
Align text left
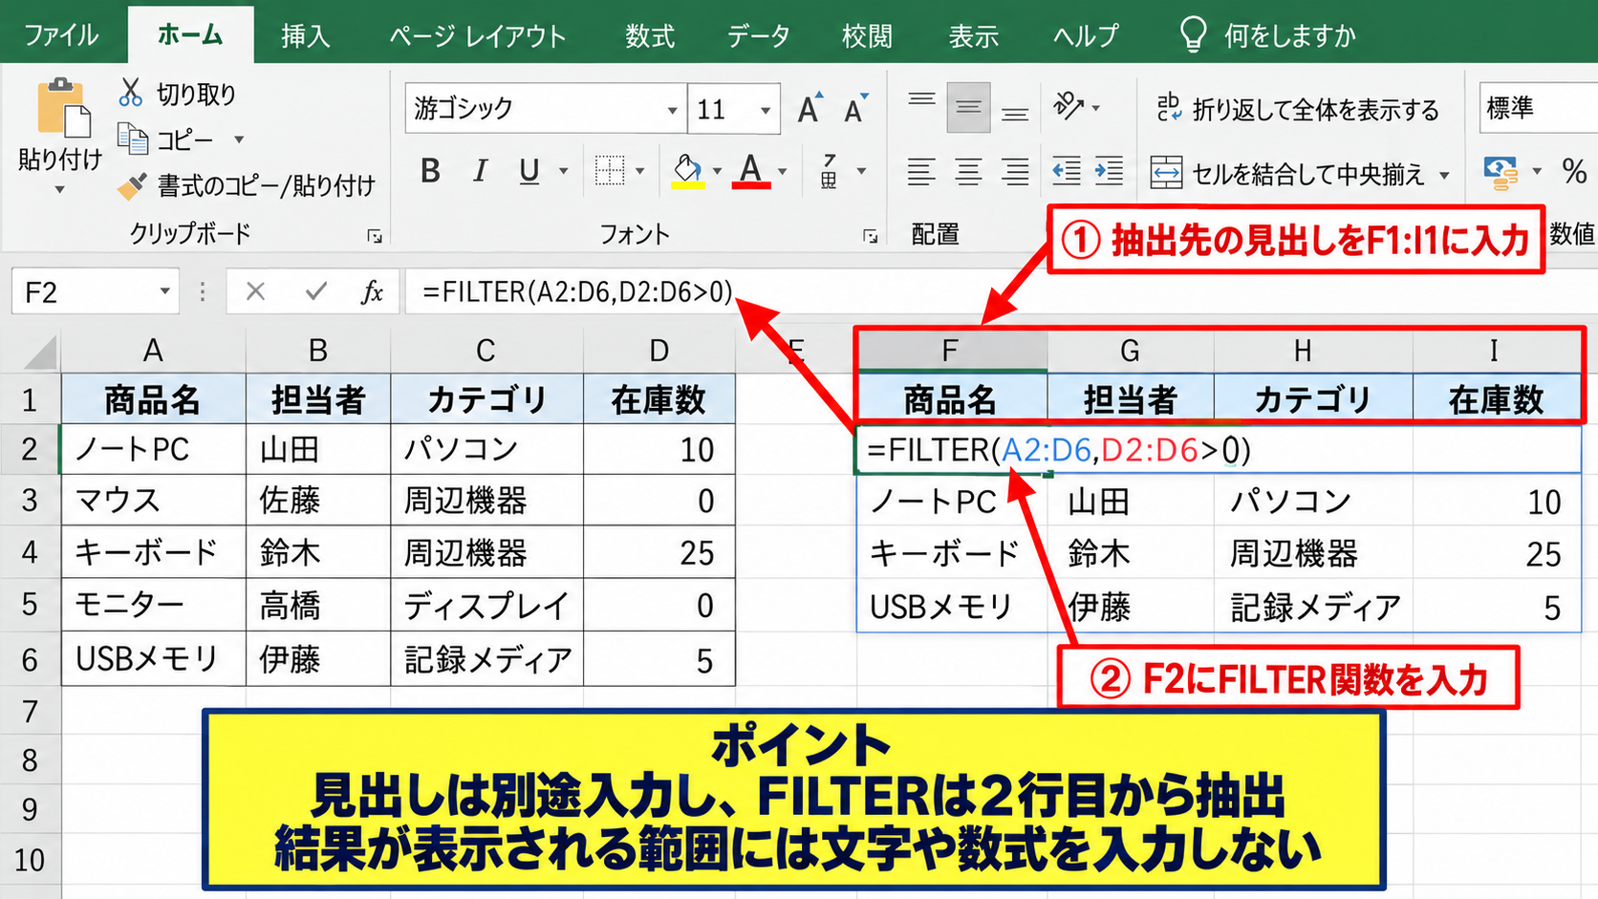coord(920,172)
